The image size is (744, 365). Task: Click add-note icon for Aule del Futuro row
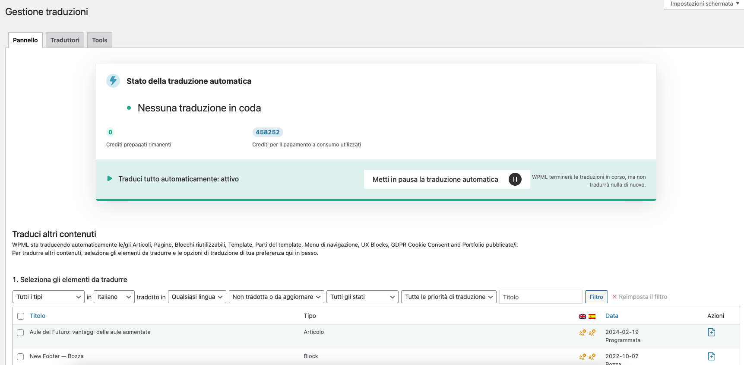[x=711, y=332]
